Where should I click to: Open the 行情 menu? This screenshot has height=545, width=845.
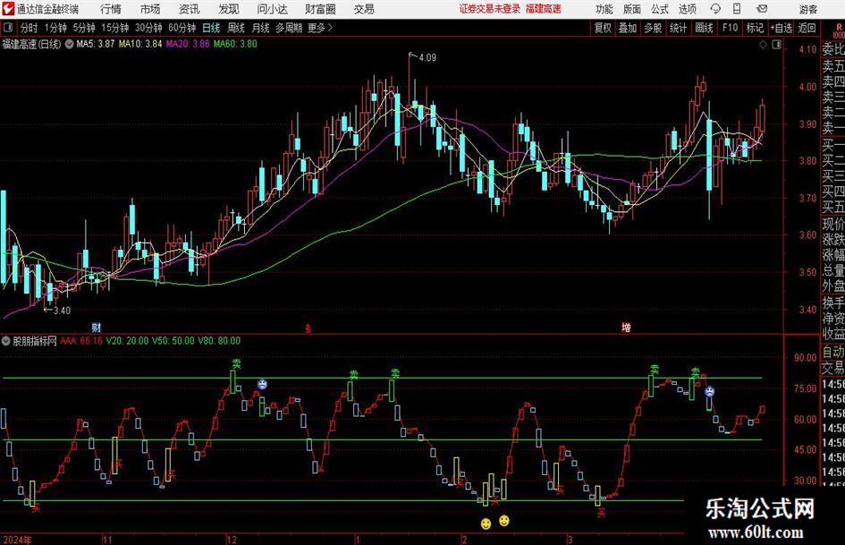click(x=111, y=9)
